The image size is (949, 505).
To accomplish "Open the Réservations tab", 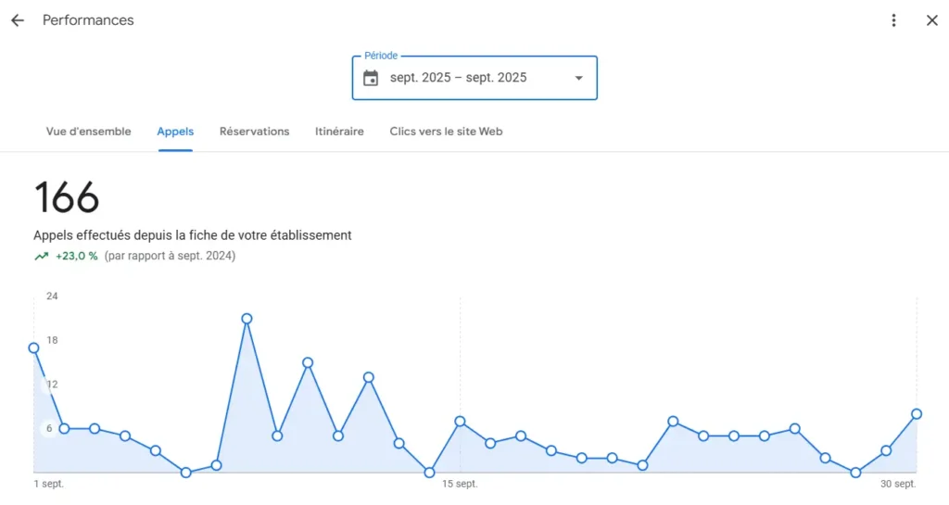I will (x=254, y=132).
